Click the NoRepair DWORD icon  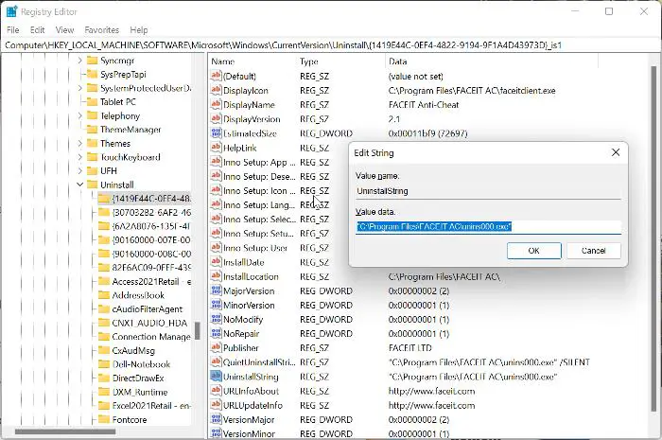[216, 334]
